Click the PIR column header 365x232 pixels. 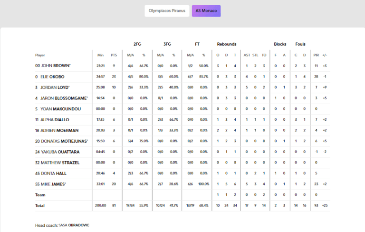click(x=316, y=55)
